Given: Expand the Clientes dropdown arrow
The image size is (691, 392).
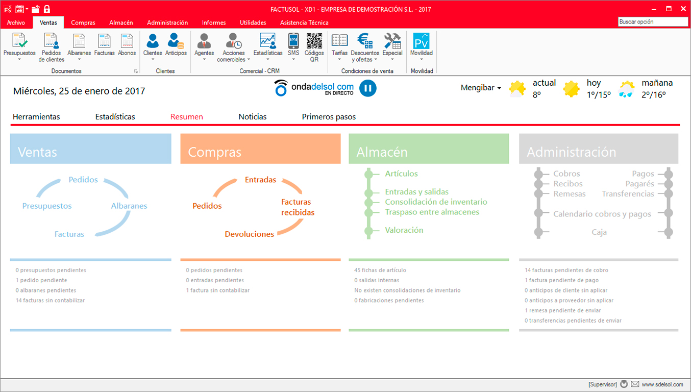Looking at the screenshot, I should pos(153,60).
